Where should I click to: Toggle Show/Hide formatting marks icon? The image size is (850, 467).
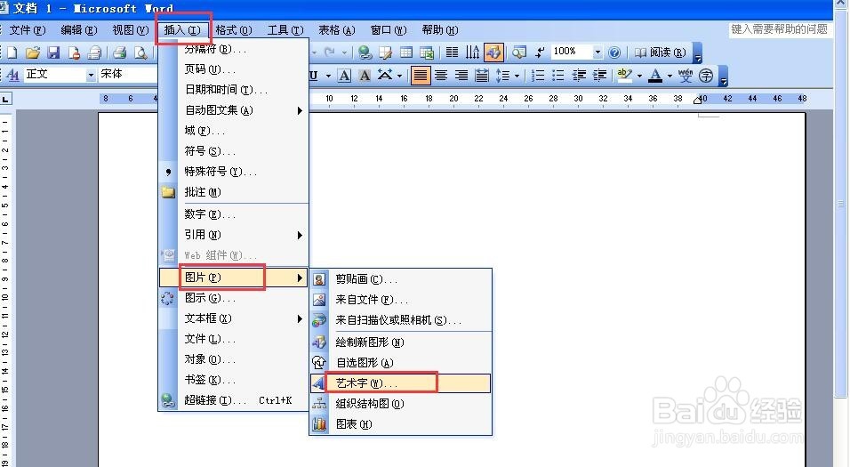(540, 52)
